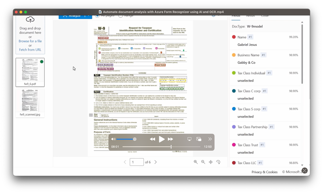323x193 pixels.
Task: Click the red Name field color dot
Action: click(234, 37)
